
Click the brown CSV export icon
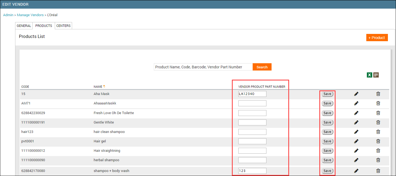[376, 75]
